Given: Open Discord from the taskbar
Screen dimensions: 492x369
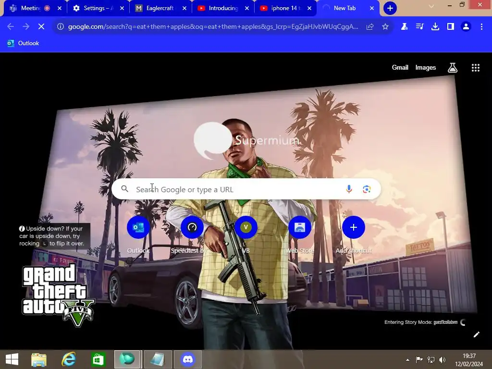Looking at the screenshot, I should [x=188, y=359].
